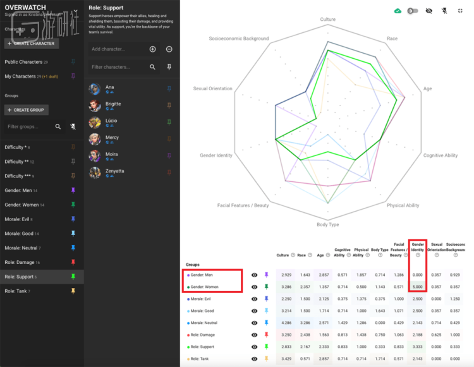Hide the Morale: Neutral row in the table
This screenshot has width=474, height=367.
255,323
